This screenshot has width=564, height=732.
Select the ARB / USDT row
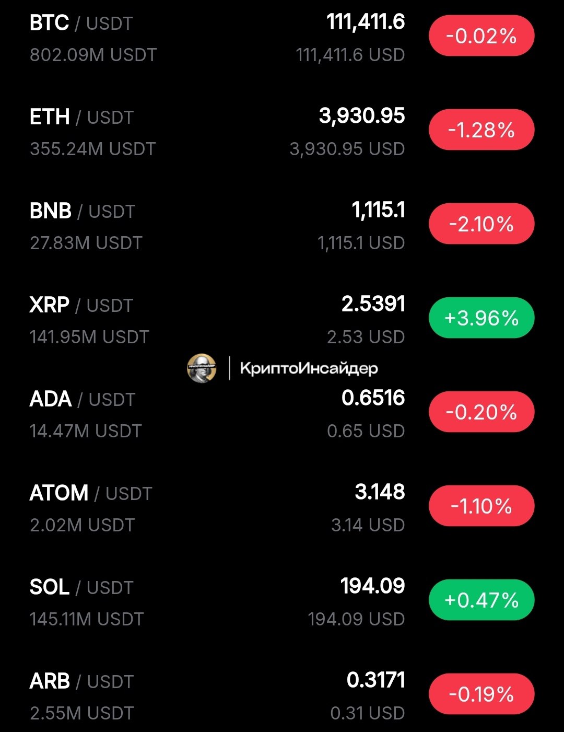coord(82,682)
